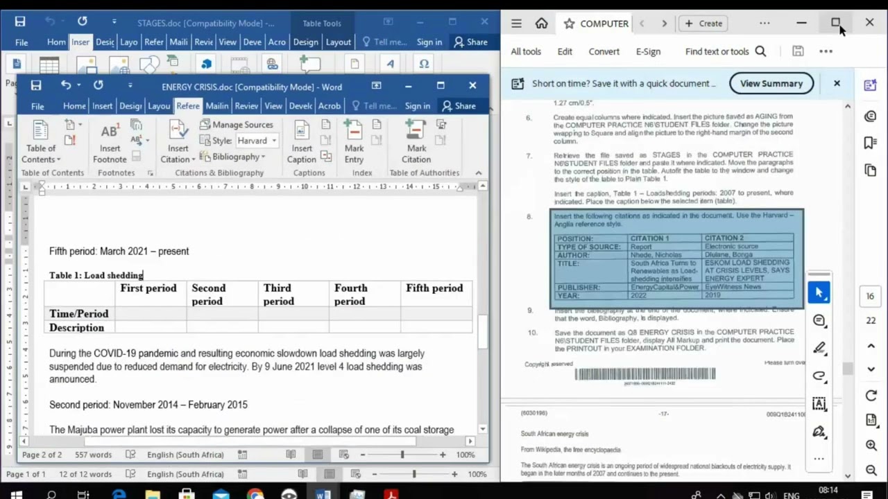Screen dimensions: 888x499
Task: Switch to the View tab in ENERGY CRISIS window
Action: point(273,106)
